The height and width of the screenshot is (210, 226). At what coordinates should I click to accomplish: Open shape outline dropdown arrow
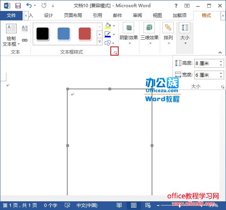pos(114,34)
